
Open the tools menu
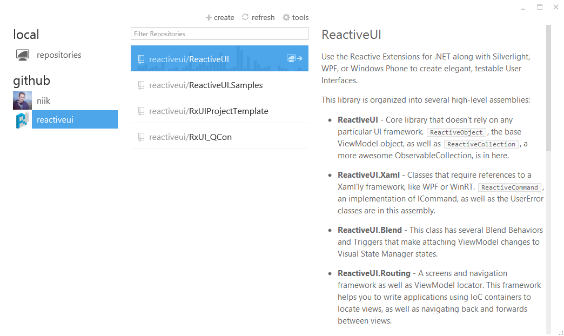(296, 17)
